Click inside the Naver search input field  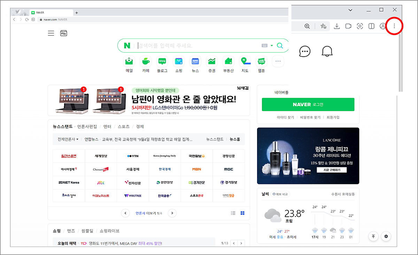click(195, 46)
